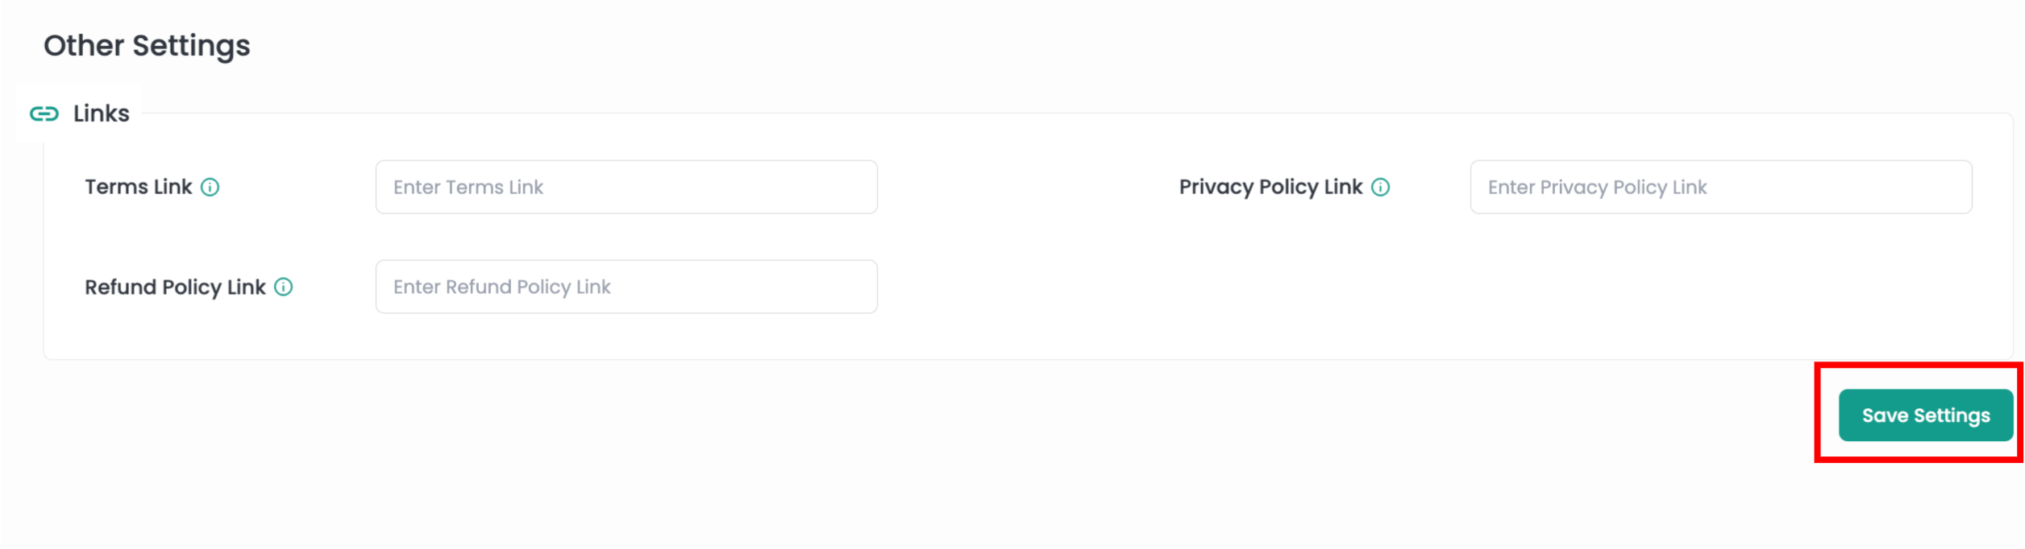Save your link settings with the green button
2025x549 pixels.
coord(1926,415)
